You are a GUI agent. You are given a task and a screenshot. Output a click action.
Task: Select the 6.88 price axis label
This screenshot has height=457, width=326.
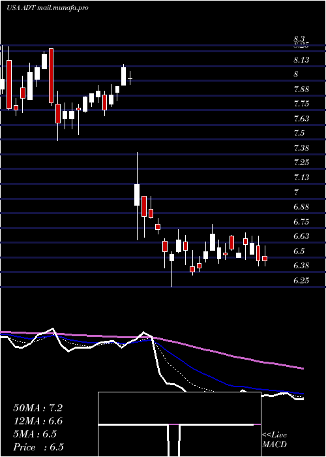pos(301,207)
